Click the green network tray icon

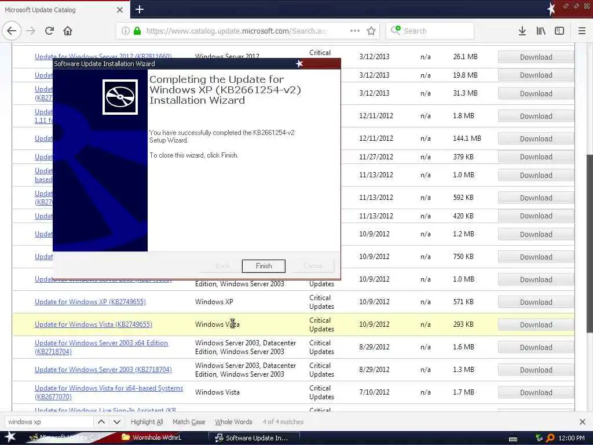click(x=539, y=438)
